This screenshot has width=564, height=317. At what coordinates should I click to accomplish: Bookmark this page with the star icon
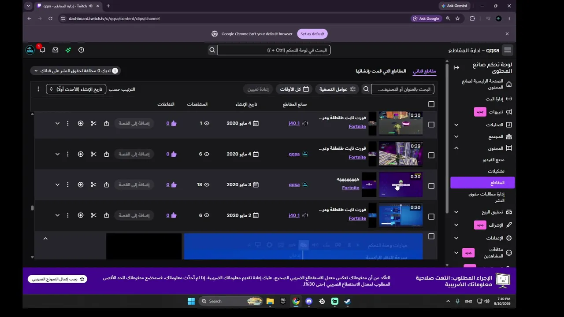point(457,18)
